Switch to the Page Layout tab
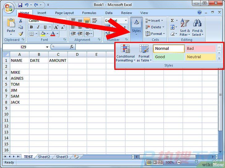This screenshot has width=225, height=168. (64, 13)
